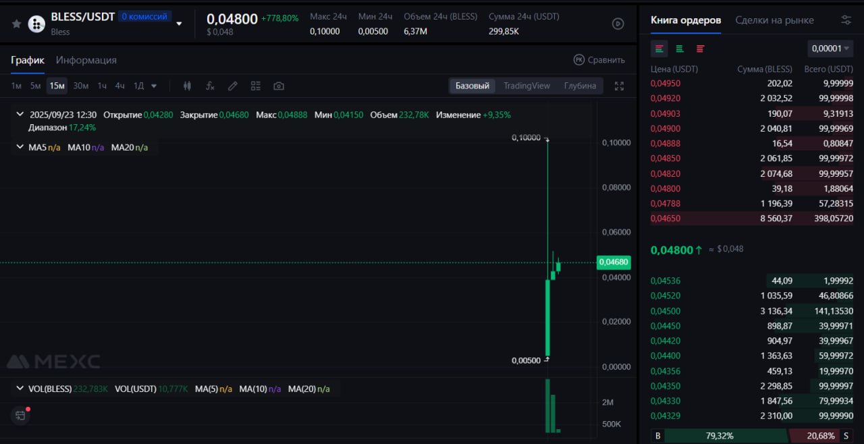The width and height of the screenshot is (864, 444).
Task: Switch to the Информация tab
Action: (x=86, y=60)
